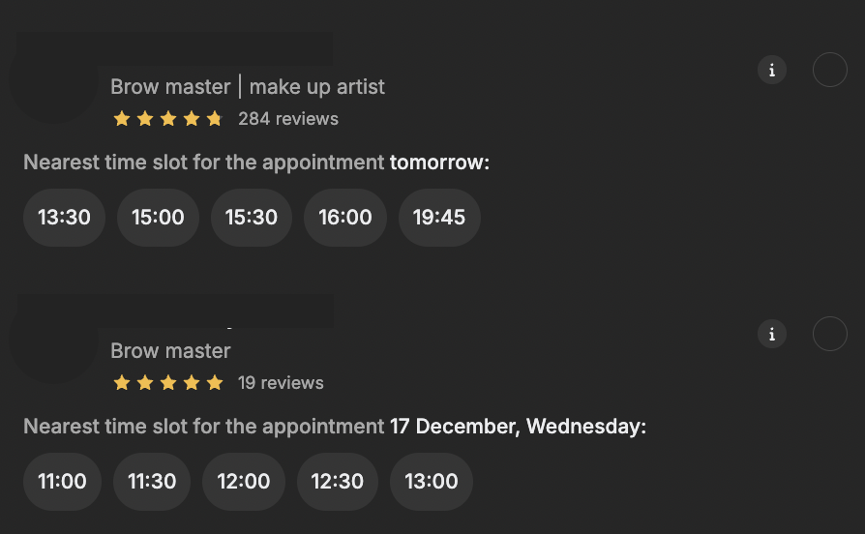Viewport: 865px width, 534px height.
Task: Open the 19 reviews link
Action: (x=281, y=383)
